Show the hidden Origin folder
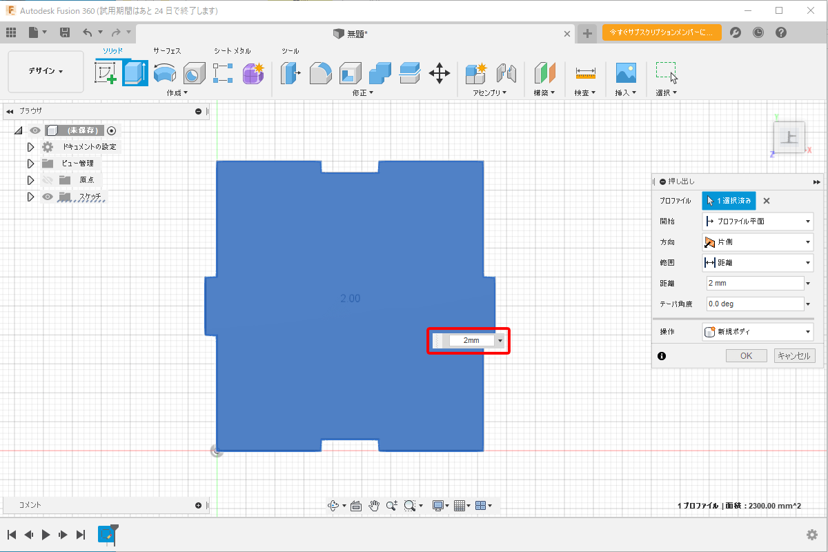This screenshot has height=552, width=828. 48,180
